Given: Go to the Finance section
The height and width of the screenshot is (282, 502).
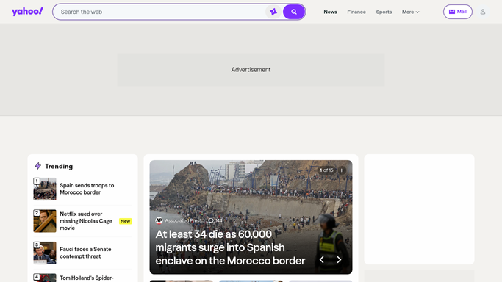Looking at the screenshot, I should tap(356, 12).
